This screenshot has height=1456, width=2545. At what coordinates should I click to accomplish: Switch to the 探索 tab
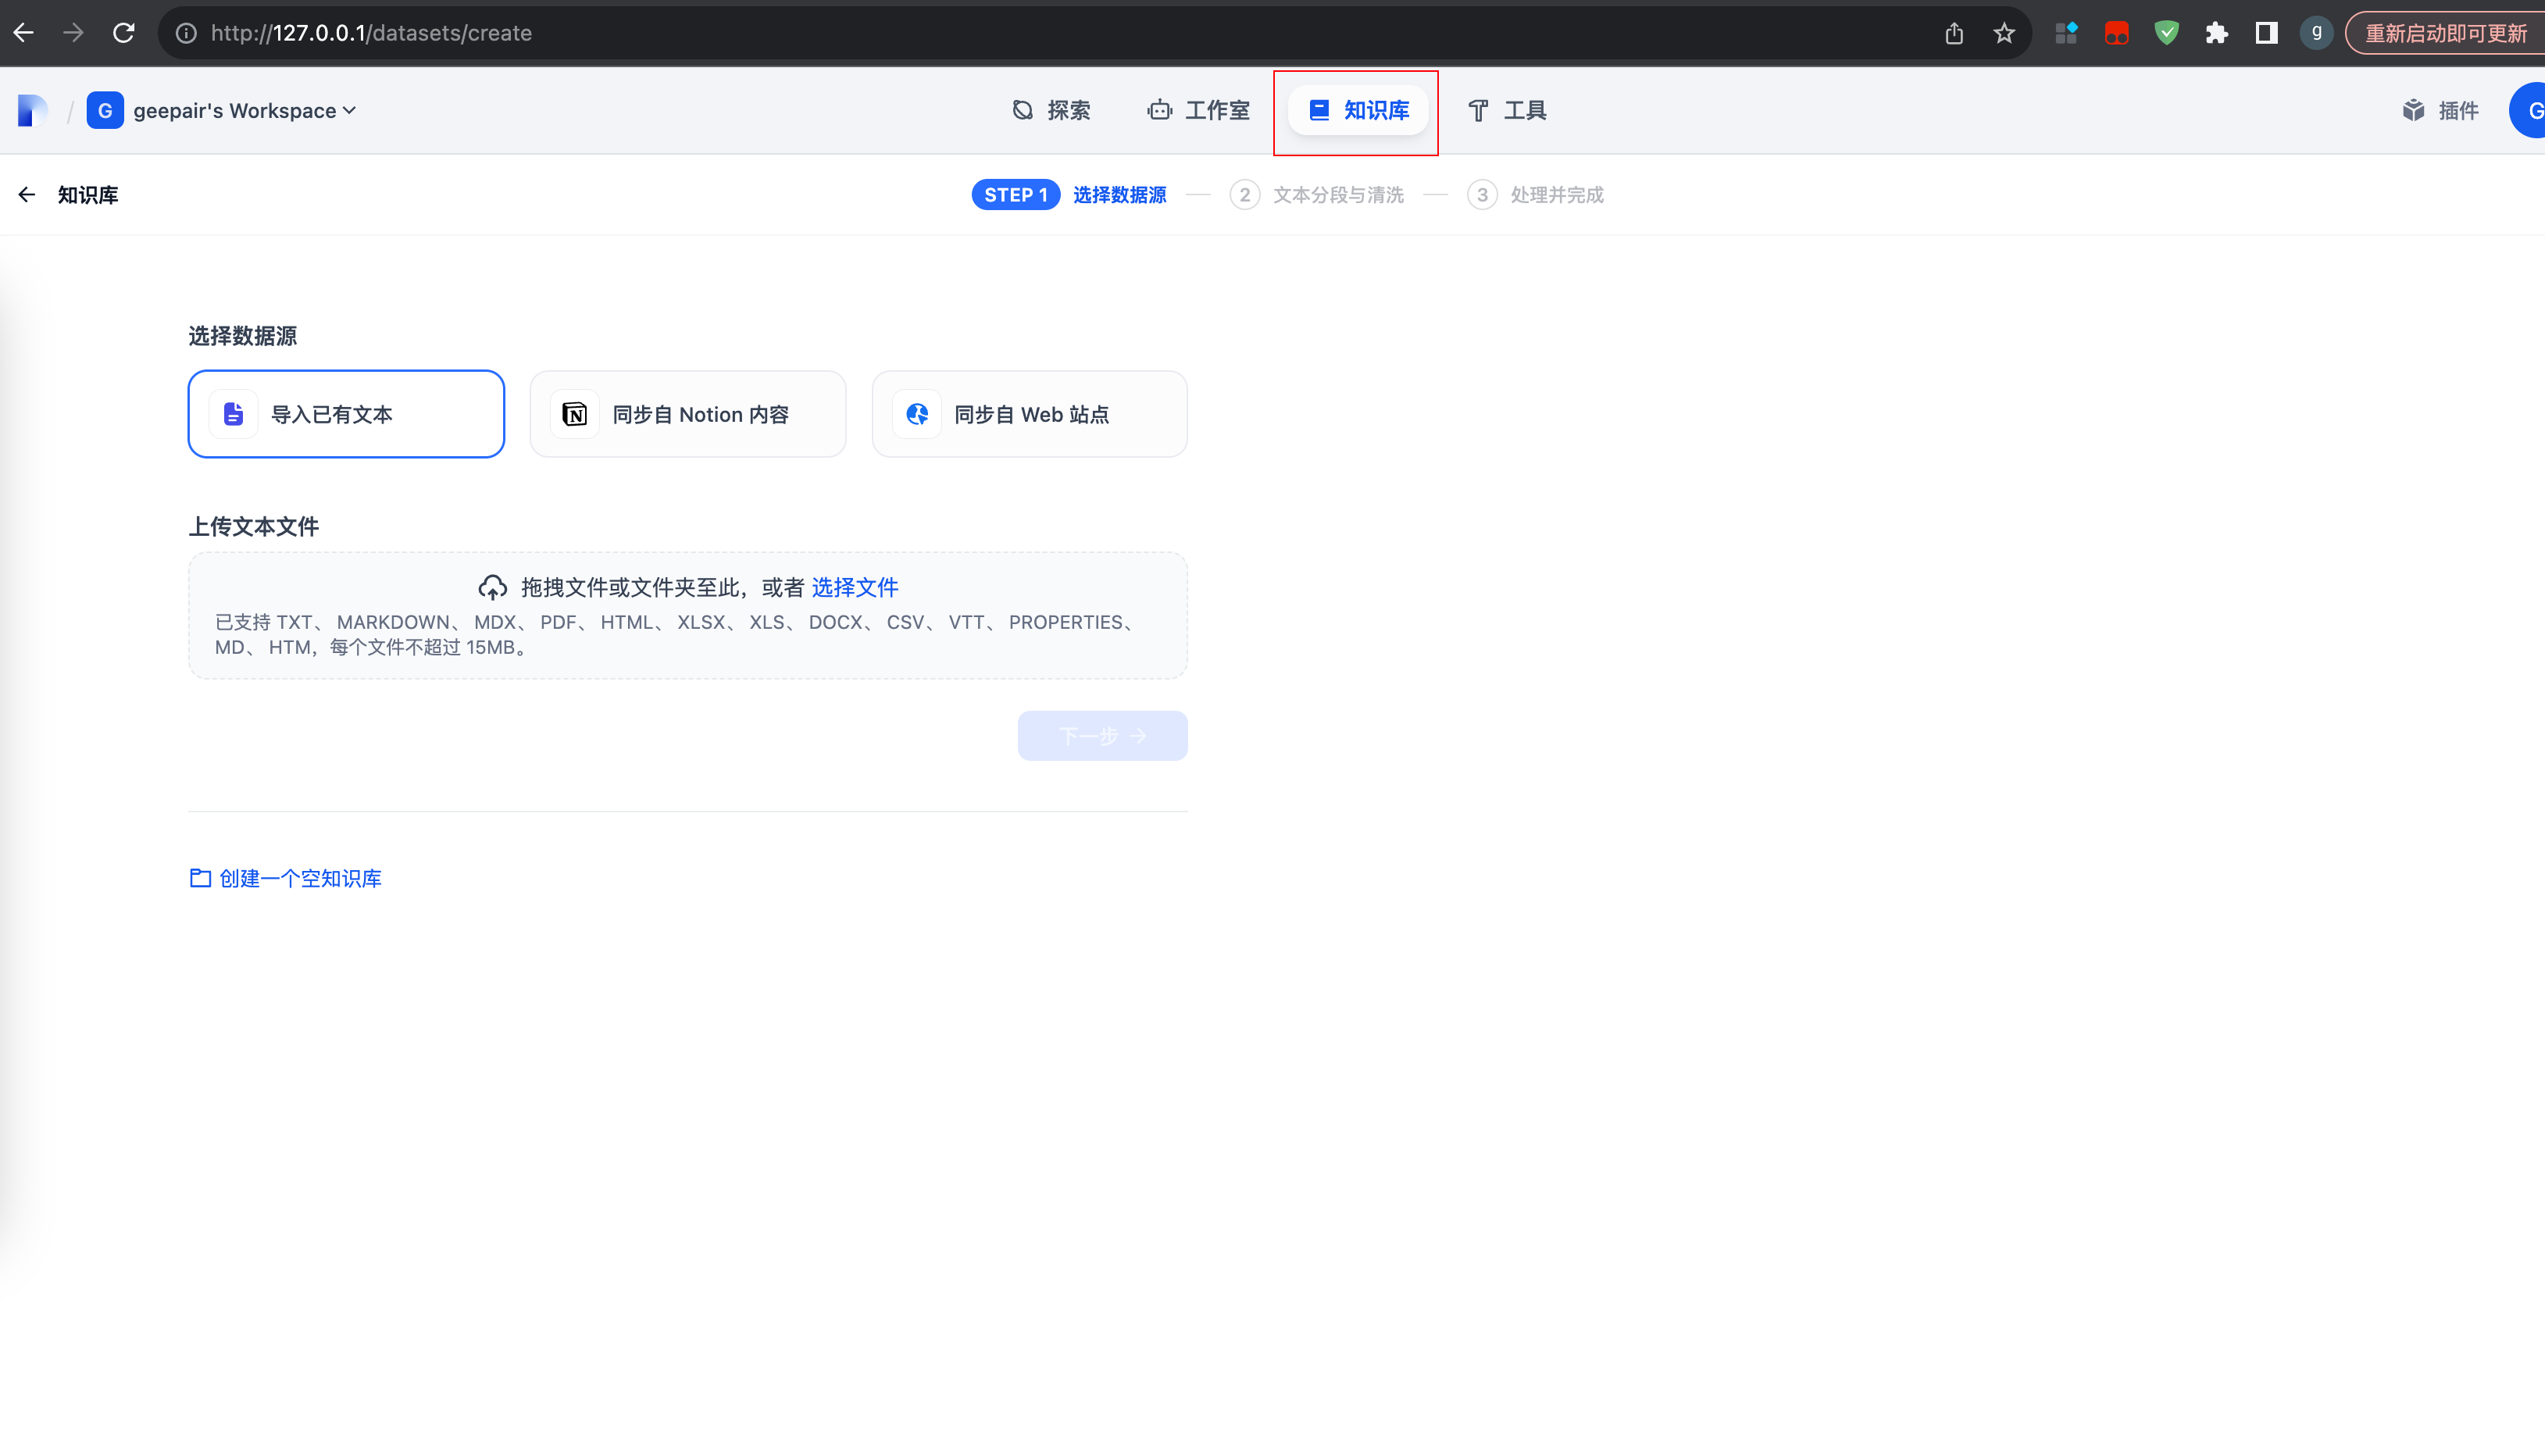[1051, 110]
